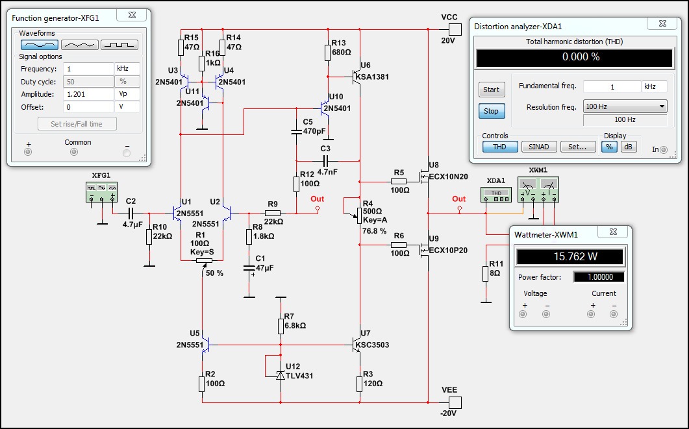Click the Set rise/Fall time button
The width and height of the screenshot is (689, 429).
[77, 124]
